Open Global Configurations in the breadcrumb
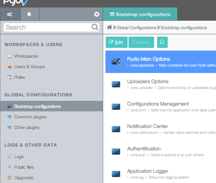The height and width of the screenshot is (183, 216). click(x=136, y=28)
